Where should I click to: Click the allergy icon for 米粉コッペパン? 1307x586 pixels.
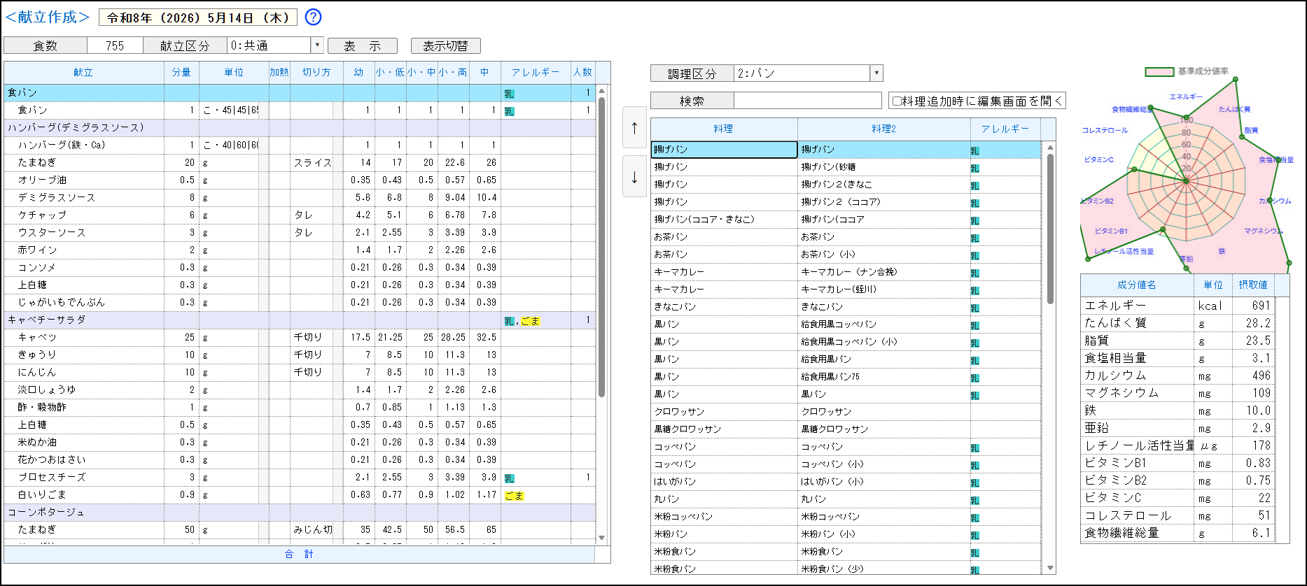click(x=974, y=517)
